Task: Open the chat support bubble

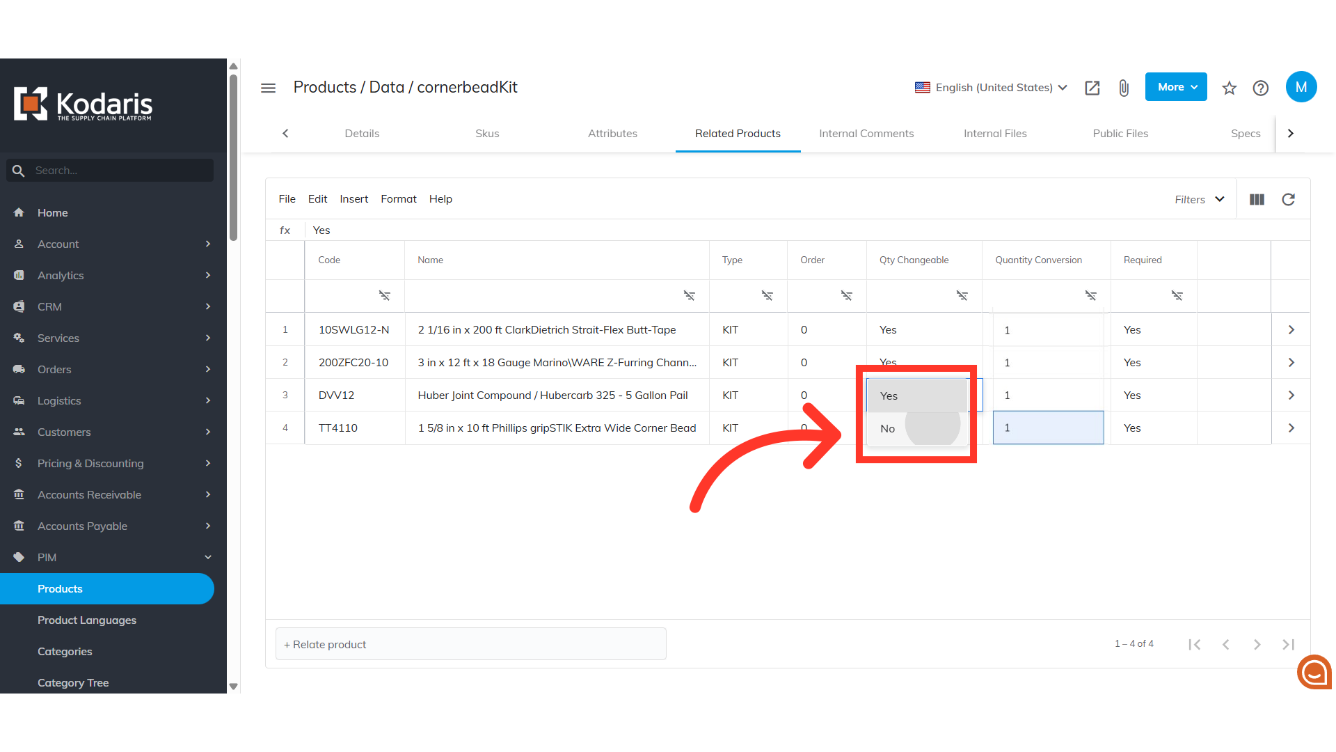Action: coord(1314,673)
